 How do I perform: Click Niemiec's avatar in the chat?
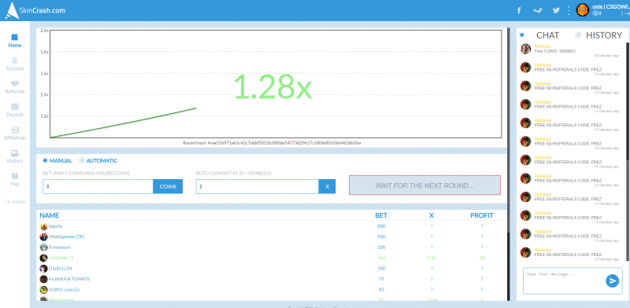(525, 49)
